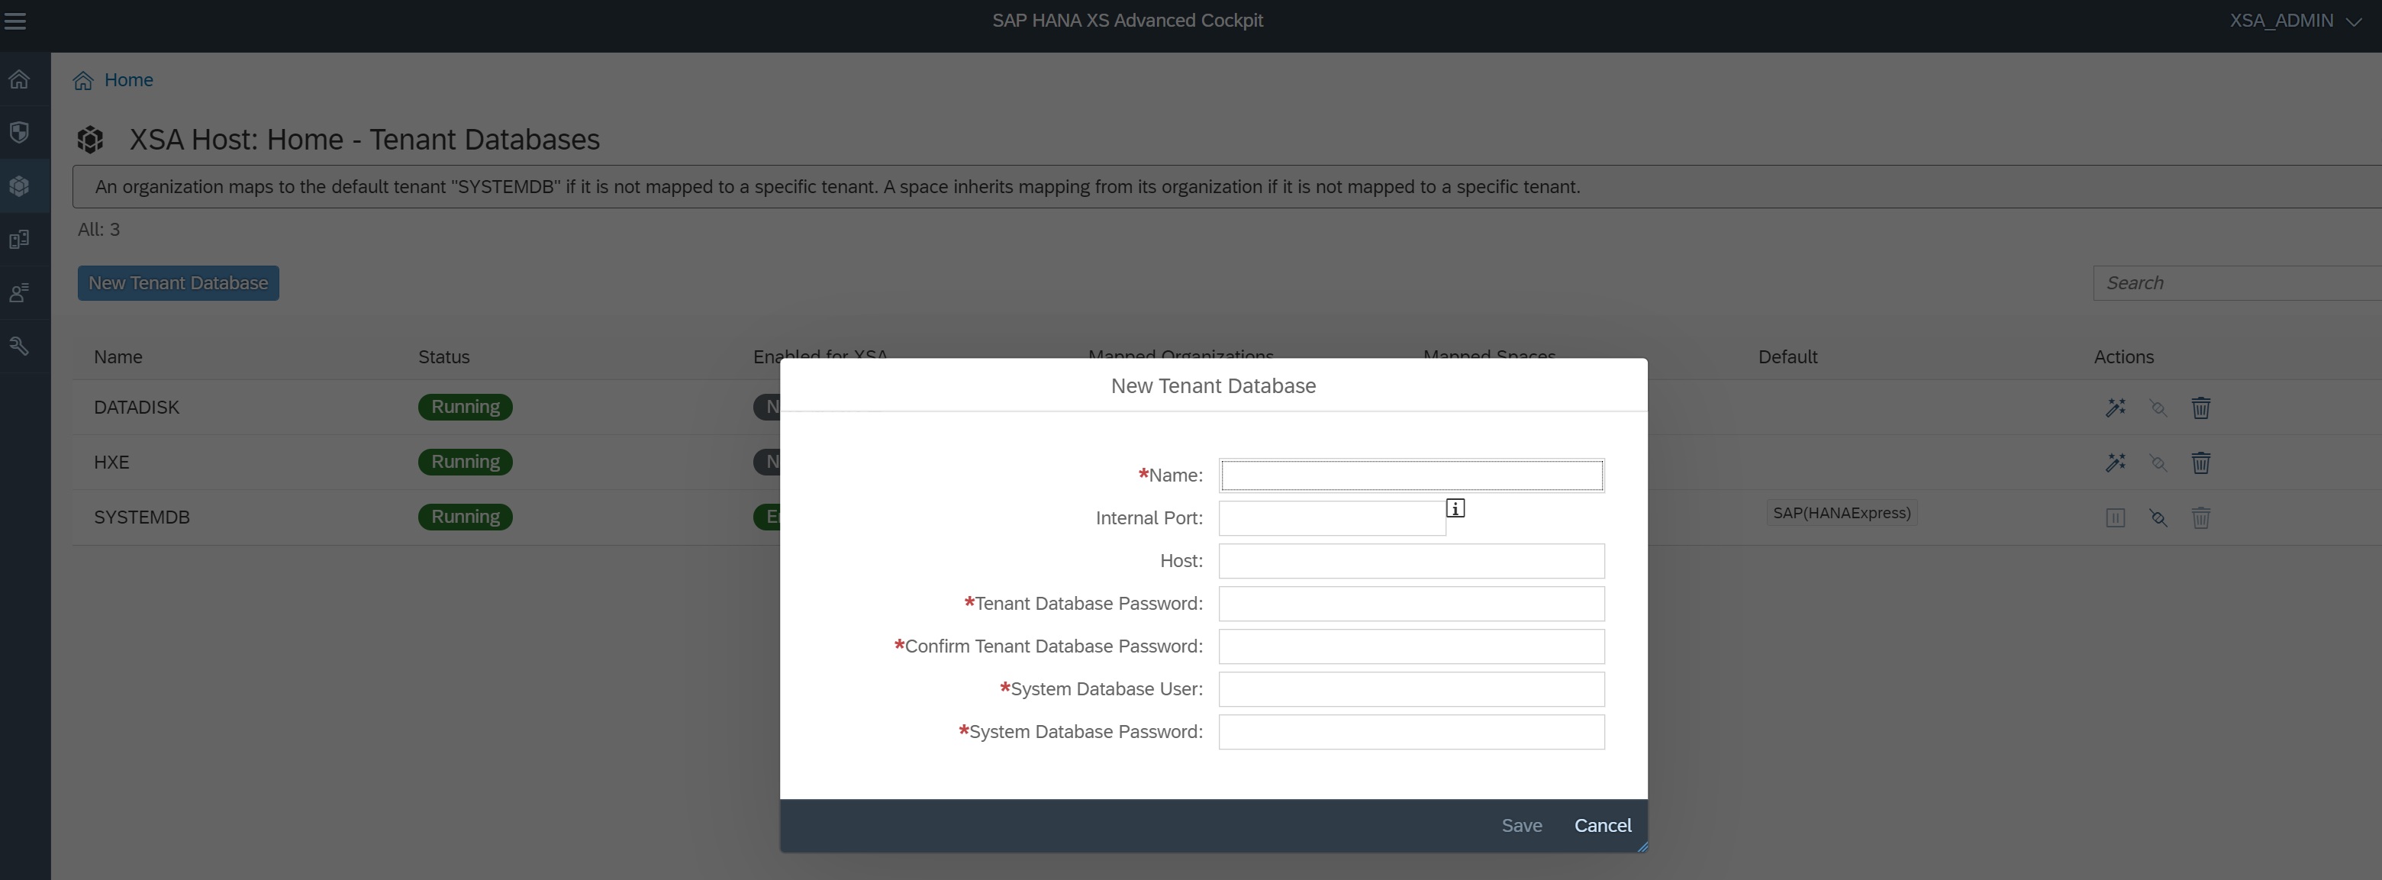Focus the System Database User field
The height and width of the screenshot is (880, 2382).
(1411, 688)
